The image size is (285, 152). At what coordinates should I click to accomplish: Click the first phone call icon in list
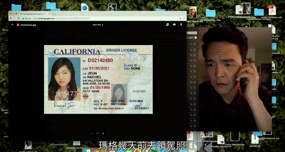point(191,44)
